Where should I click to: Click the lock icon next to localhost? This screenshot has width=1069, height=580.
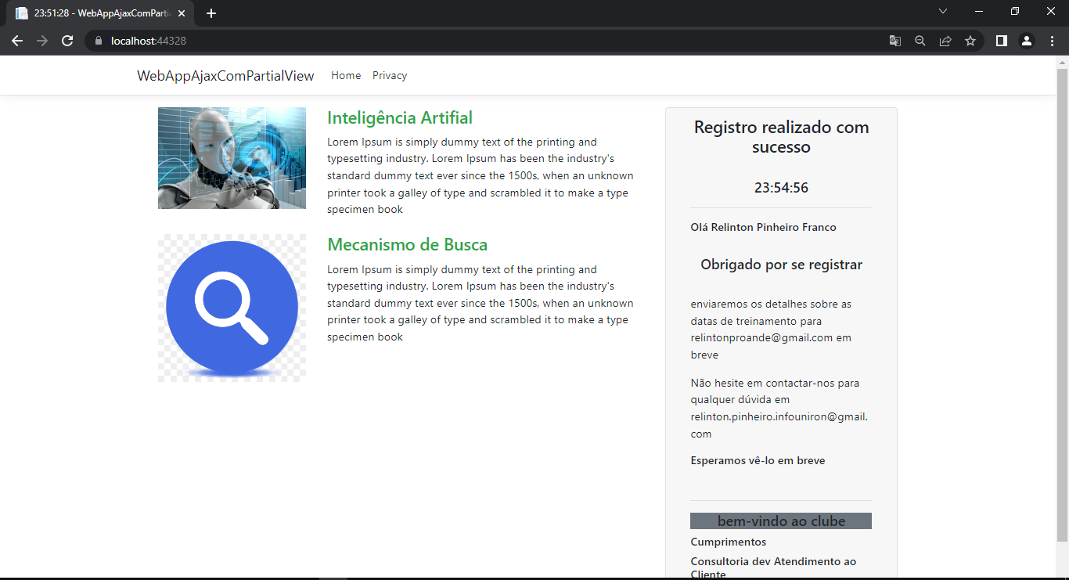(98, 40)
